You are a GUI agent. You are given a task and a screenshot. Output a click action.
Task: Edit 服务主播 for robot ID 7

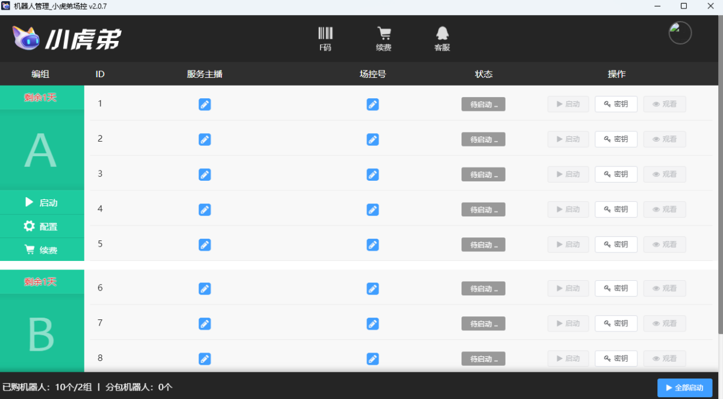pyautogui.click(x=205, y=324)
